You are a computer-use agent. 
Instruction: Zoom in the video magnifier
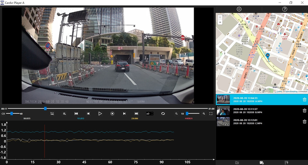point(204,113)
